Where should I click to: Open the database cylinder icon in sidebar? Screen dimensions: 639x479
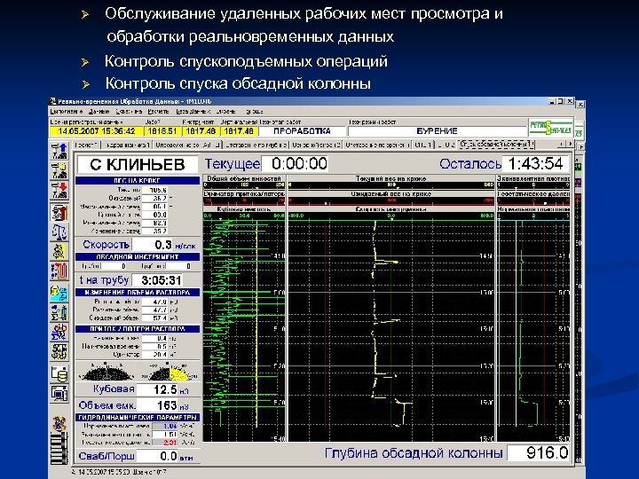point(59,373)
